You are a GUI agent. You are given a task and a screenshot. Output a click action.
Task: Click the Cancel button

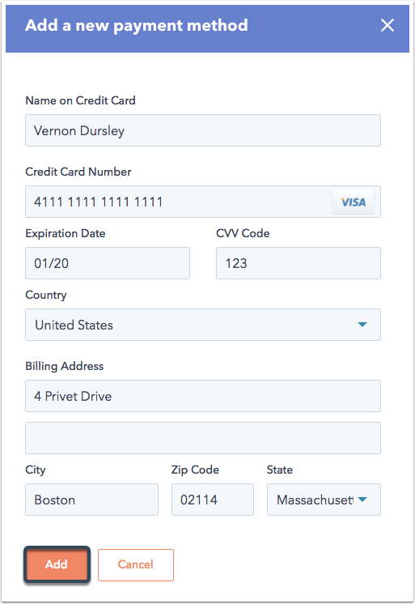[x=136, y=564]
